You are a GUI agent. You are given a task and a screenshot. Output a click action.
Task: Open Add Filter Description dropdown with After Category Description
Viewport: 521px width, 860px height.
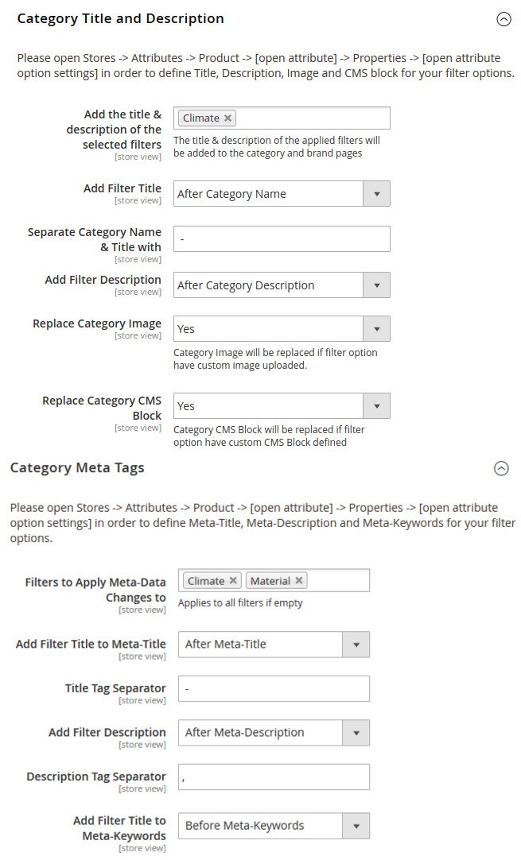(376, 285)
